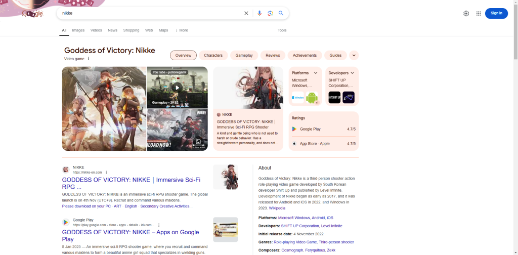Viewport: 518px width, 255px height.
Task: Click the Android platform icon
Action: tap(312, 97)
